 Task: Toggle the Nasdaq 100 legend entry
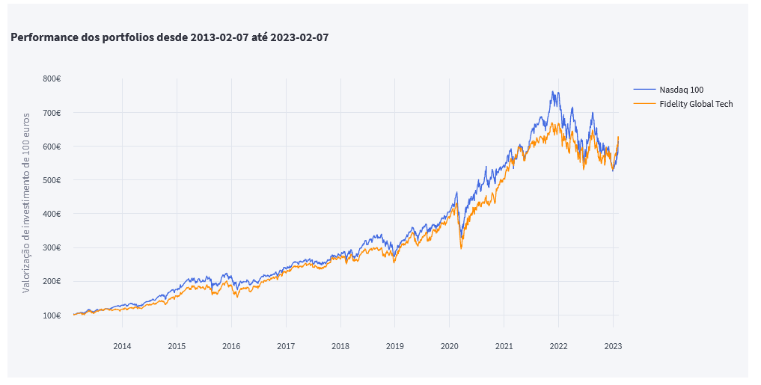coord(681,90)
